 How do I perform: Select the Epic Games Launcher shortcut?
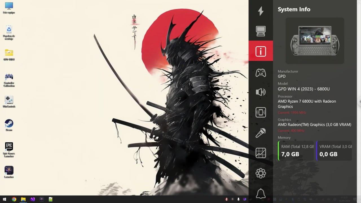click(9, 150)
